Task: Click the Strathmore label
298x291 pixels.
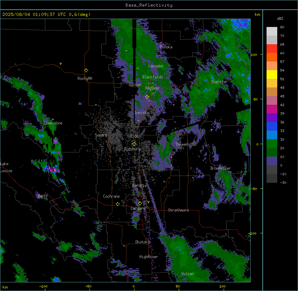Action: pos(178,210)
